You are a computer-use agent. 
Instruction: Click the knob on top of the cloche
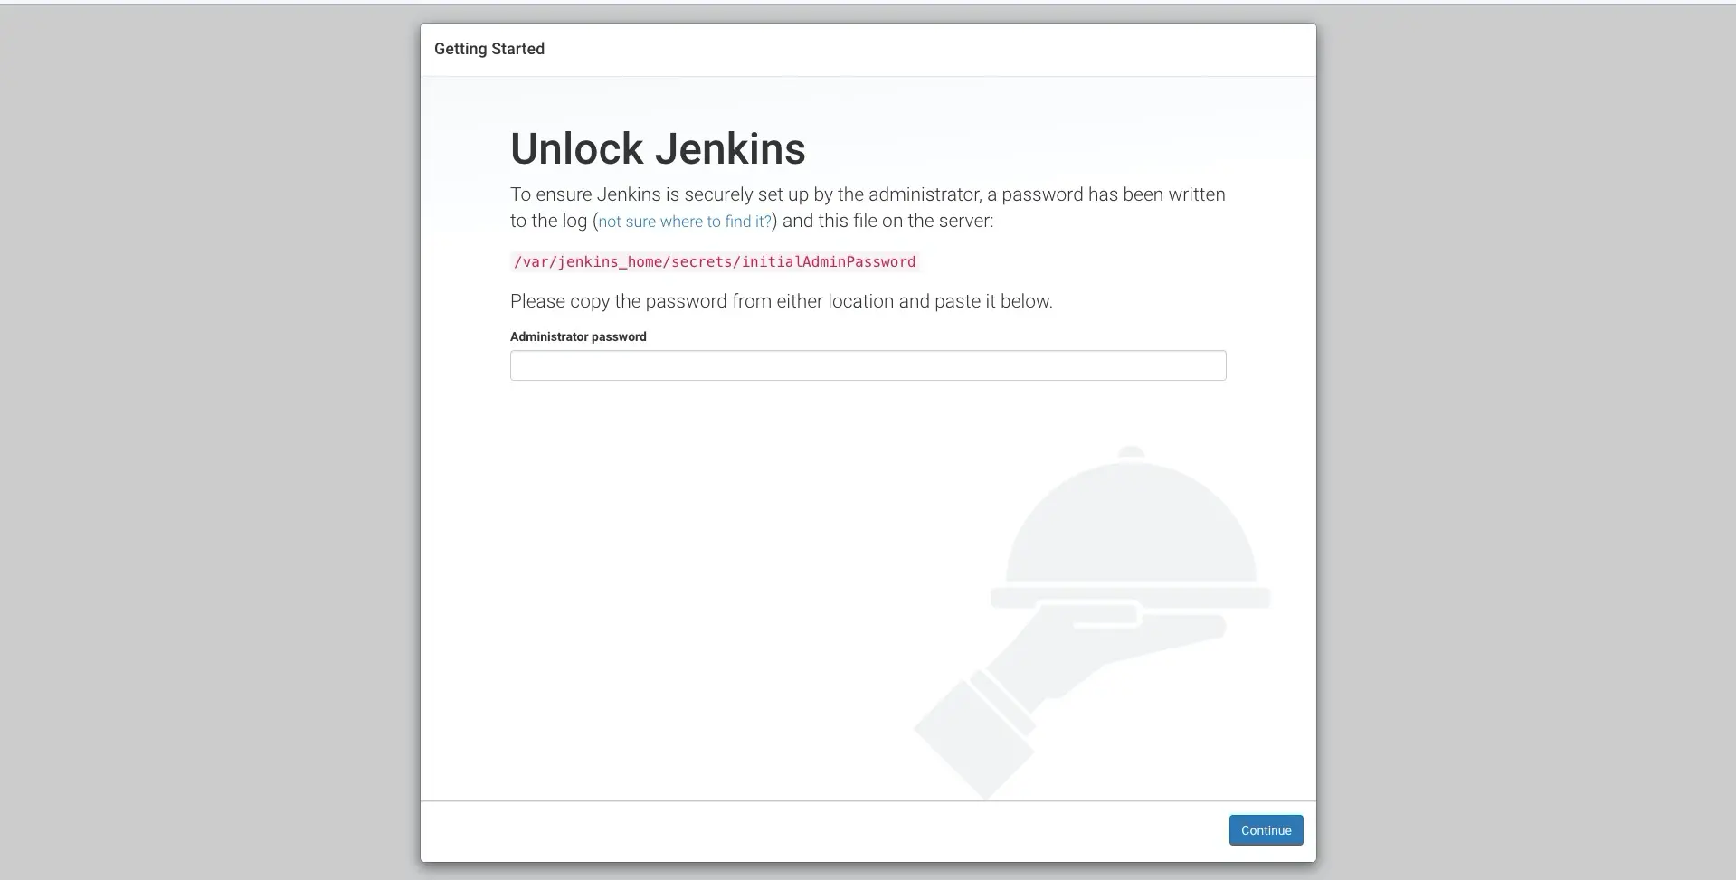(1131, 452)
